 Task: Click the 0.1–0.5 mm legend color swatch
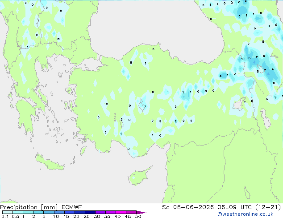[8, 212]
